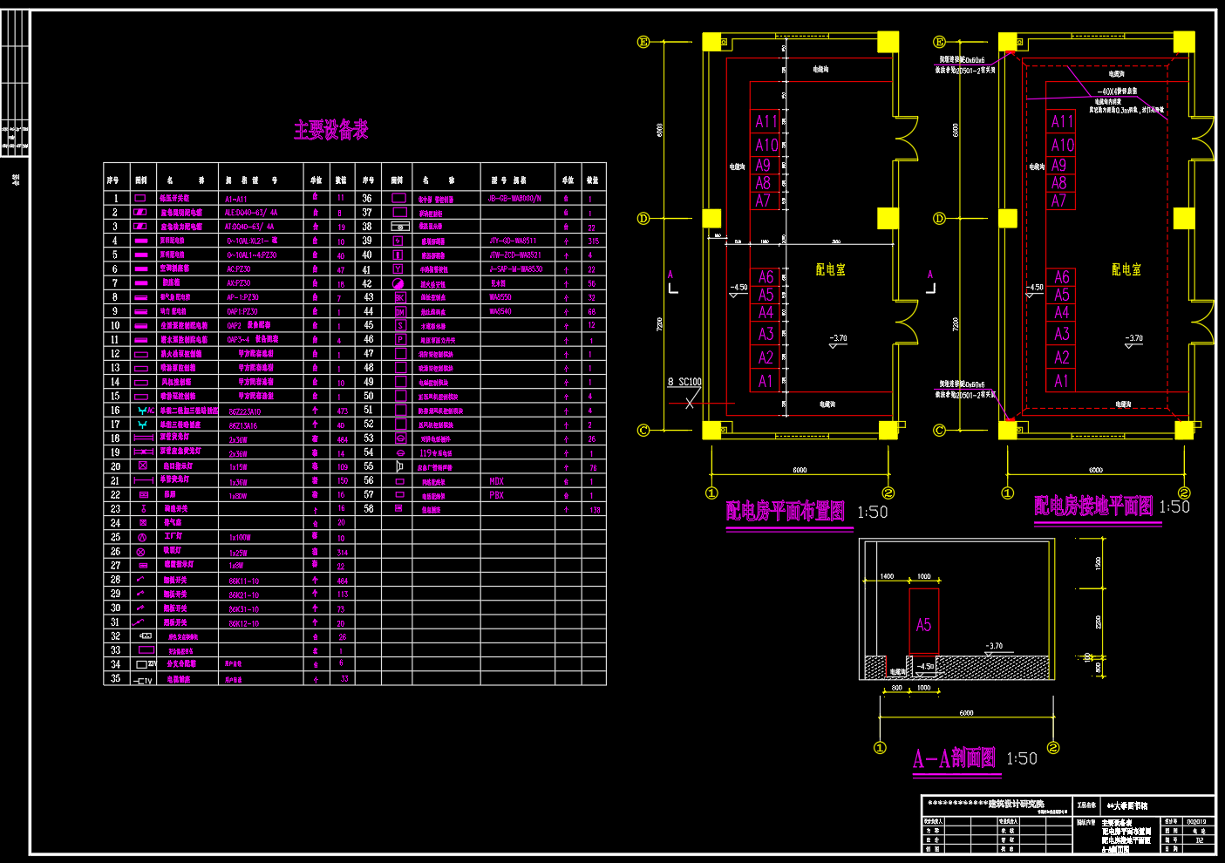Select the telephone symbol in row 53

click(x=399, y=438)
